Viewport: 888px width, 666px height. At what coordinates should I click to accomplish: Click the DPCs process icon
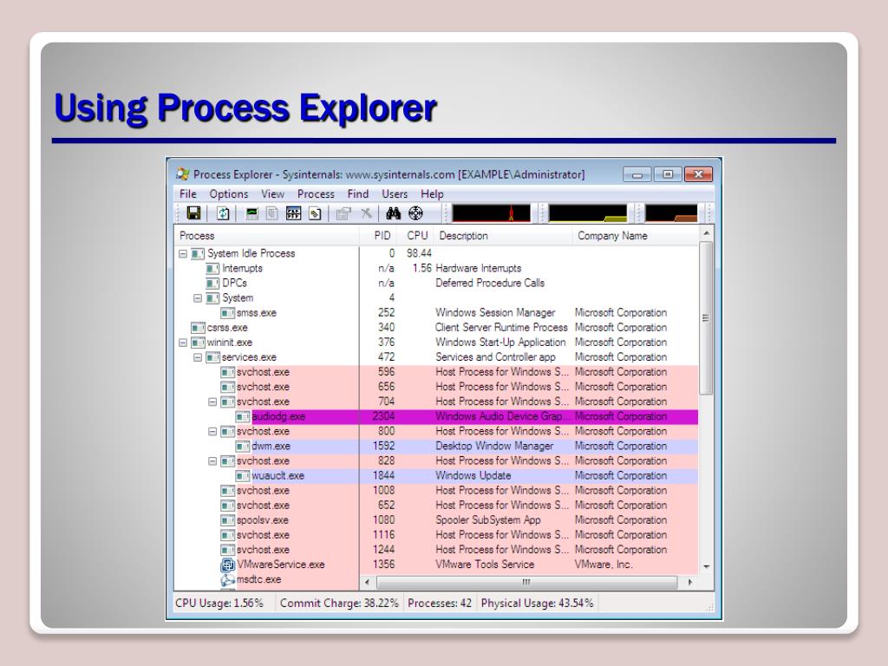[212, 284]
